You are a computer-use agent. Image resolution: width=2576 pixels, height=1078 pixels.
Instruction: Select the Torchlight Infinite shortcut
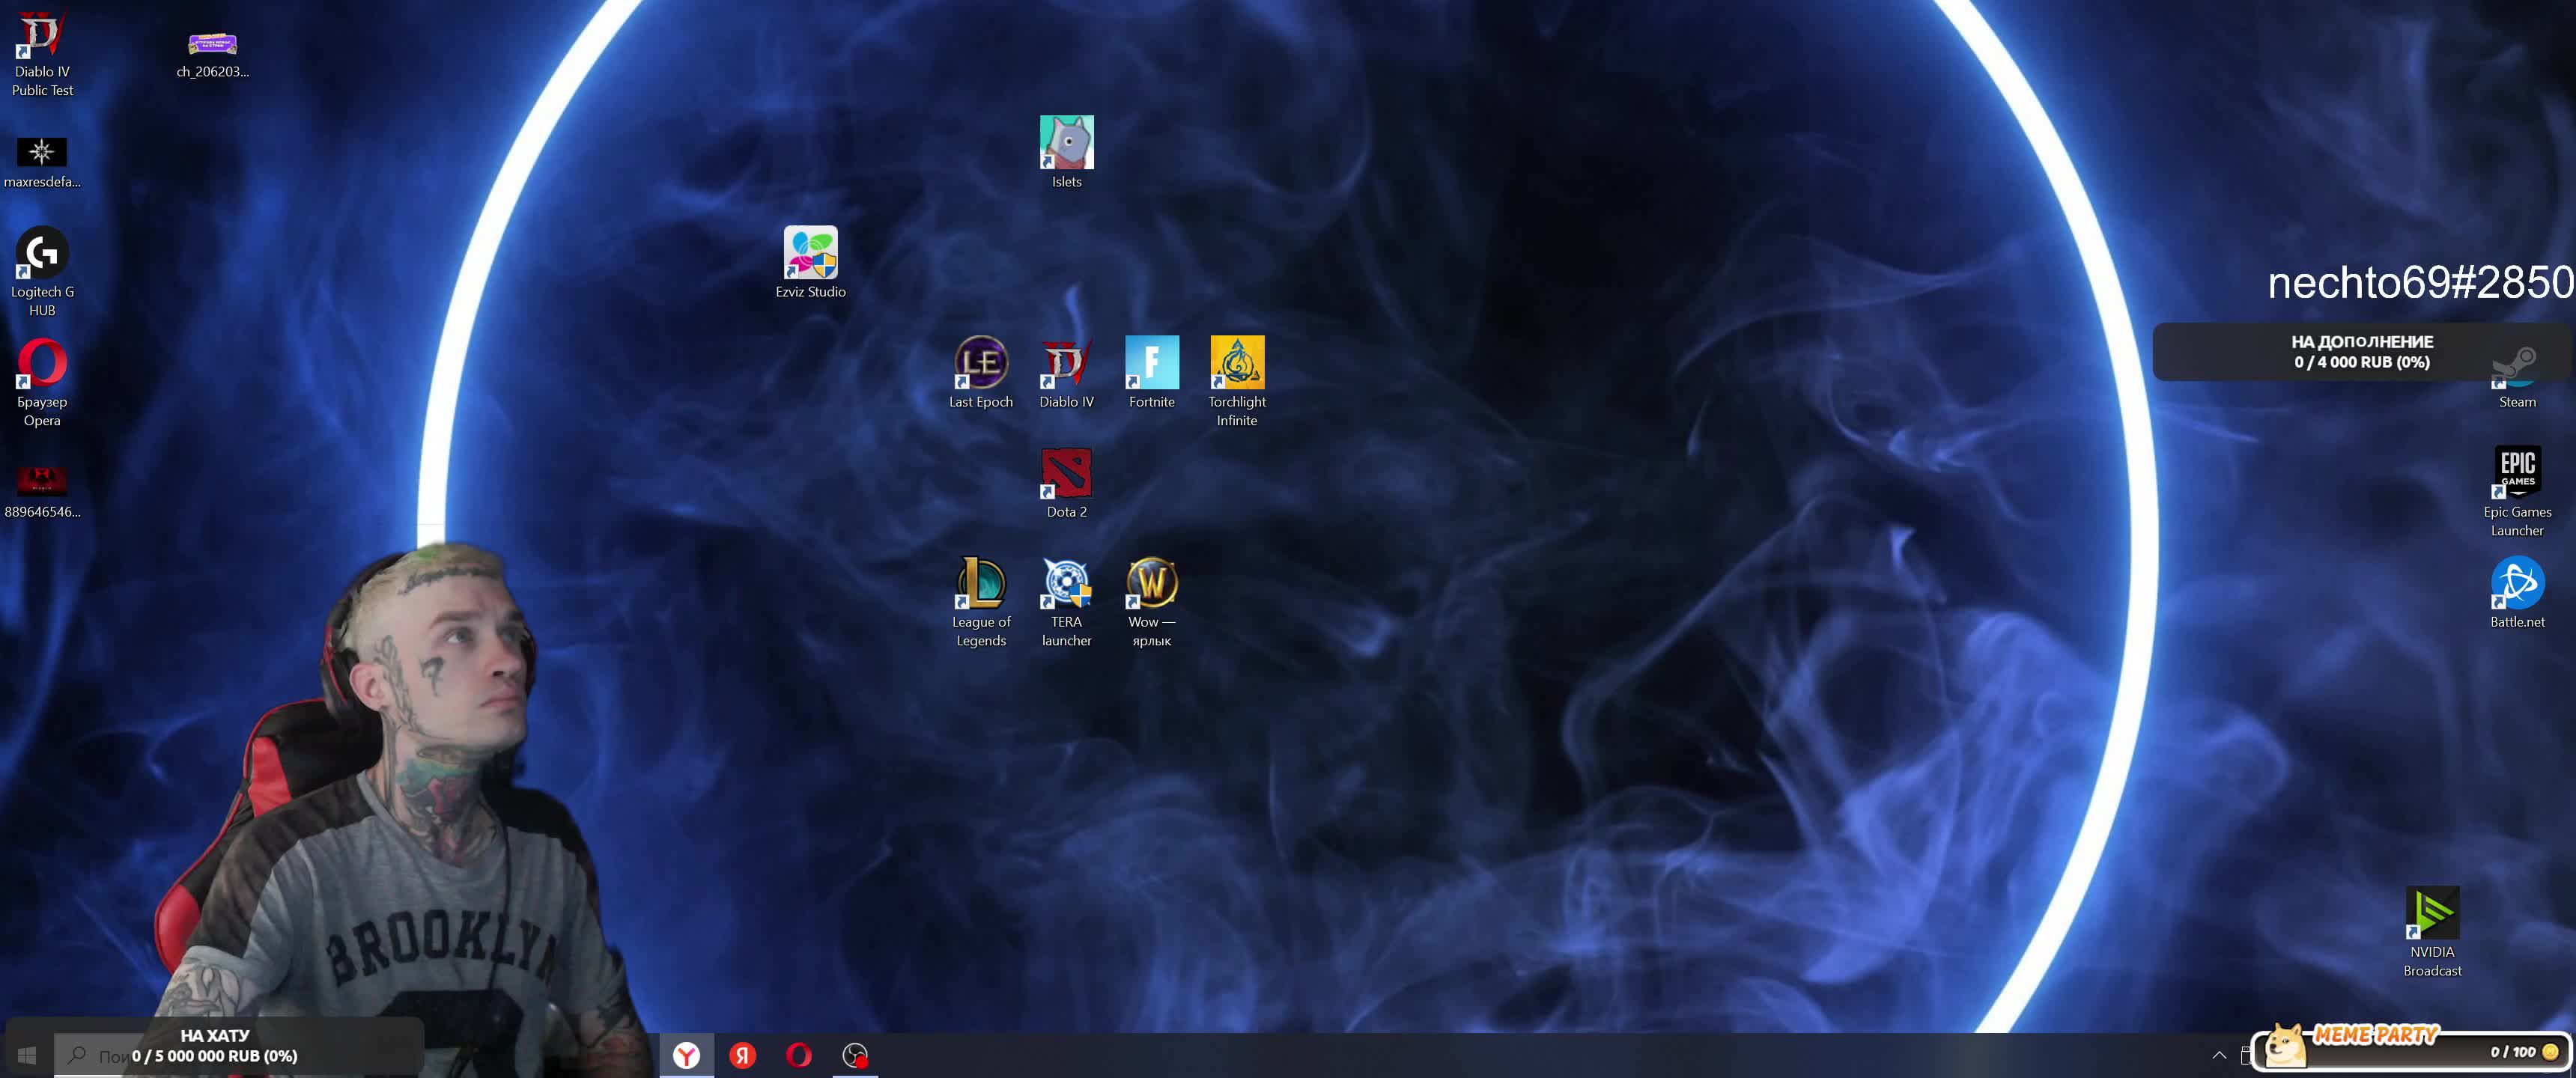[x=1236, y=364]
